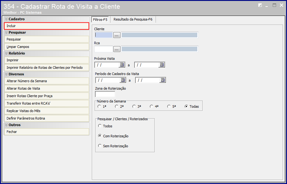Screen dimensions: 287x184
Task: Open calendar for Período de Cadastro start date
Action: (123, 80)
